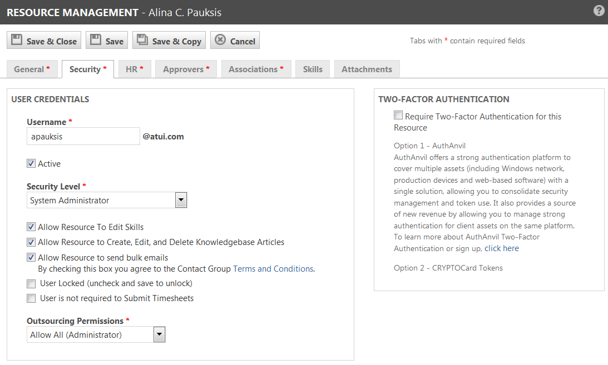Image resolution: width=608 pixels, height=365 pixels.
Task: Follow the AuthAnvil click here link
Action: 501,248
